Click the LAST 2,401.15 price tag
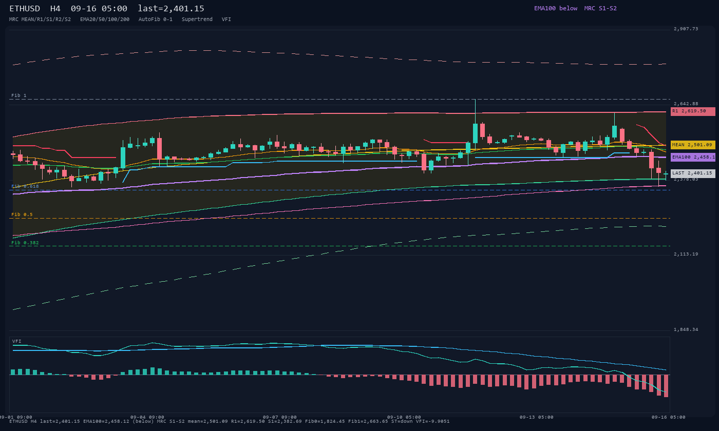719x431 pixels. 693,173
